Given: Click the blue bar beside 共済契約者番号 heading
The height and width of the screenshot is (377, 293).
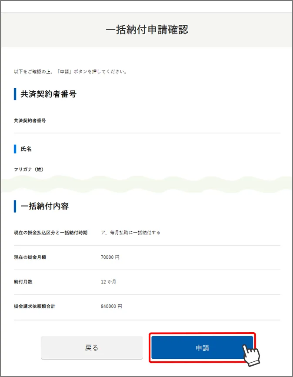Looking at the screenshot, I should click(15, 94).
